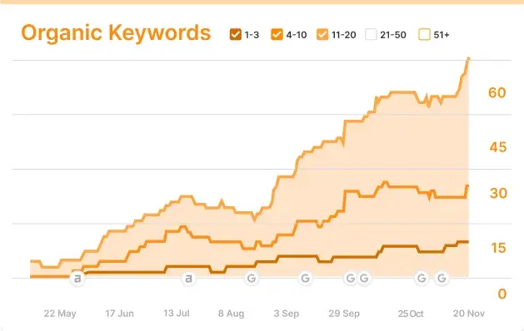Click the Organic Keywords chart title

click(116, 33)
